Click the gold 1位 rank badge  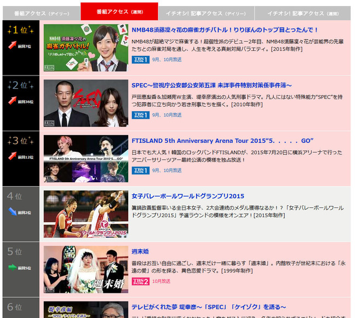[x=21, y=30]
